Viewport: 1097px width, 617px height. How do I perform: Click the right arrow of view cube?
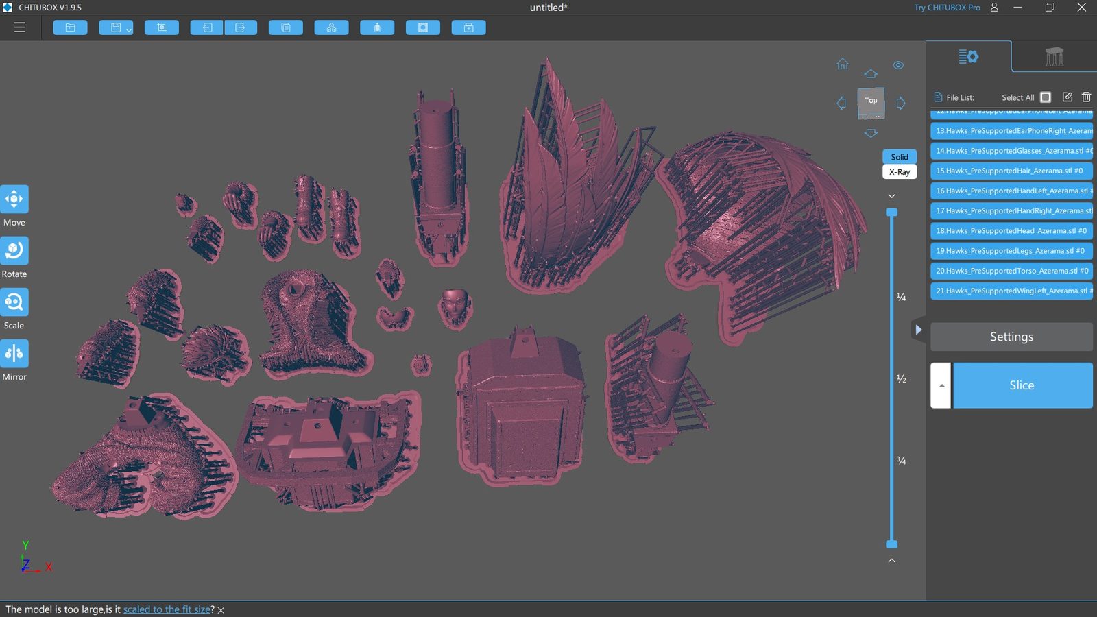click(901, 103)
